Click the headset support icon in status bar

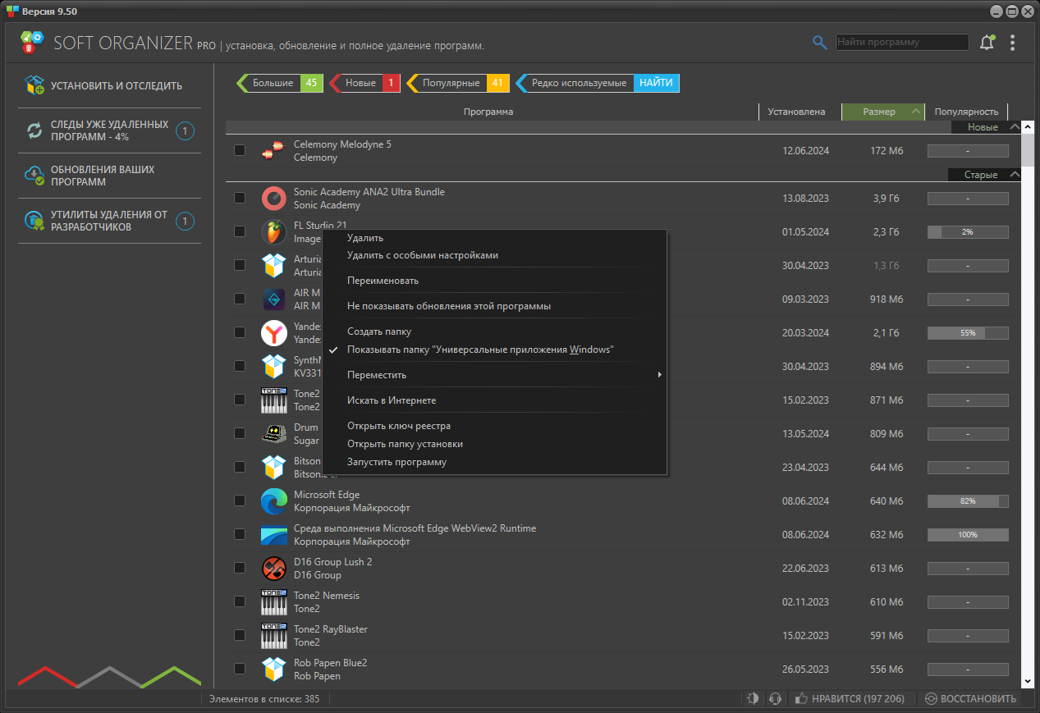(x=774, y=699)
